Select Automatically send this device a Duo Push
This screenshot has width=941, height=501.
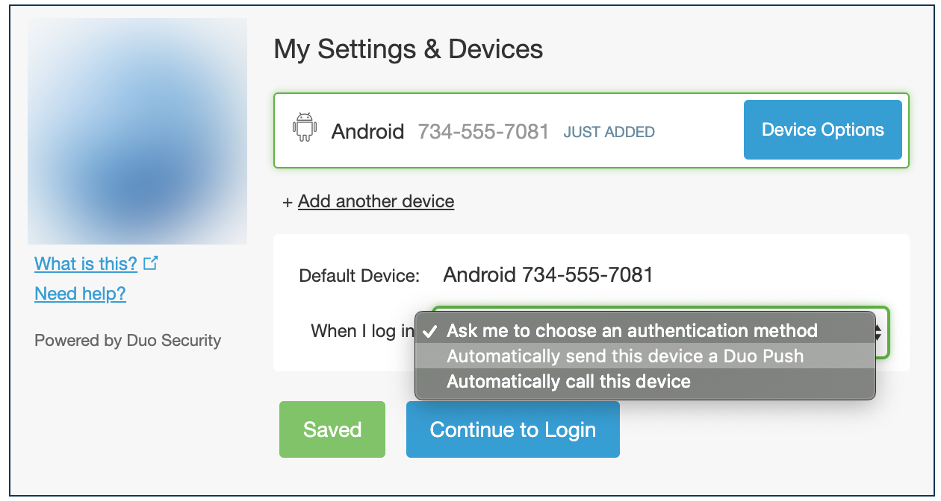tap(625, 356)
